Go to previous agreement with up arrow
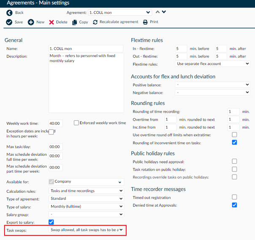Image resolution: width=255 pixels, height=240 pixels. pos(157,12)
